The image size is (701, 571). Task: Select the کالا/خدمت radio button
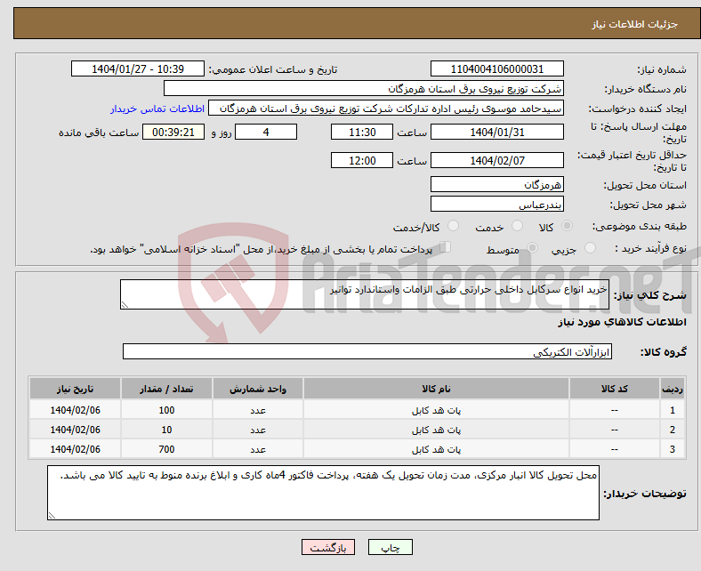pyautogui.click(x=453, y=226)
